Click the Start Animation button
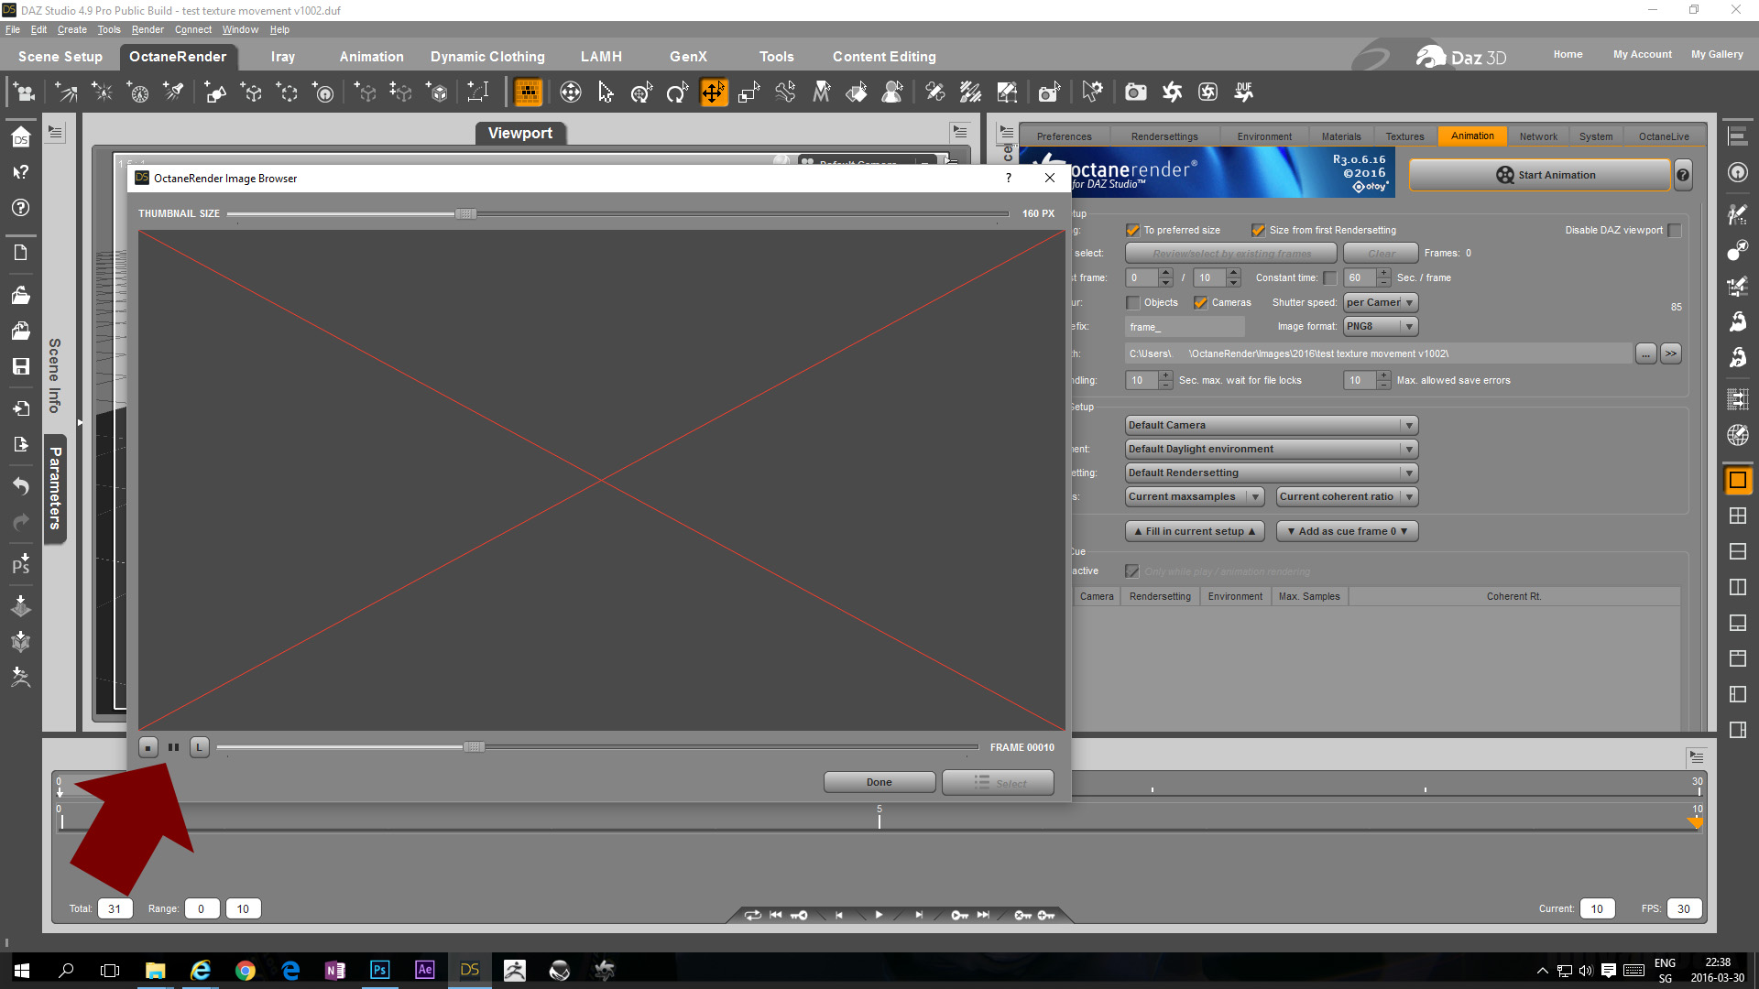The height and width of the screenshot is (989, 1759). 1539,175
